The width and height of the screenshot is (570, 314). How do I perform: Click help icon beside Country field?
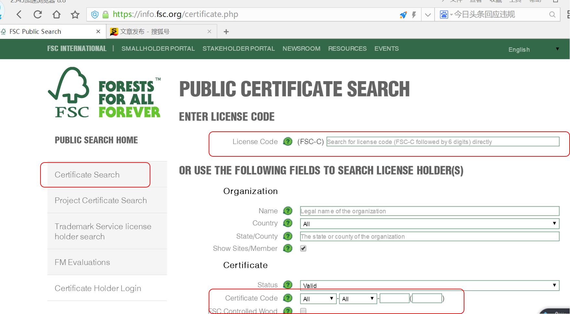pos(287,223)
